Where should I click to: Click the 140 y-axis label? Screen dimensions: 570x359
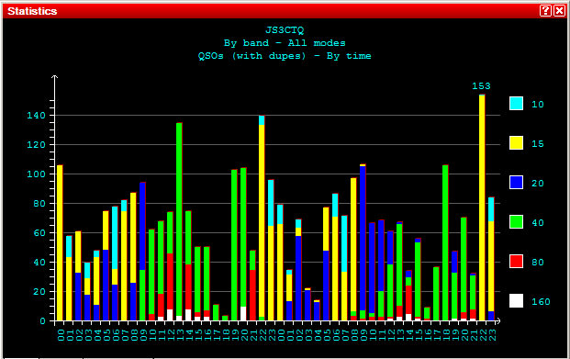tap(36, 116)
